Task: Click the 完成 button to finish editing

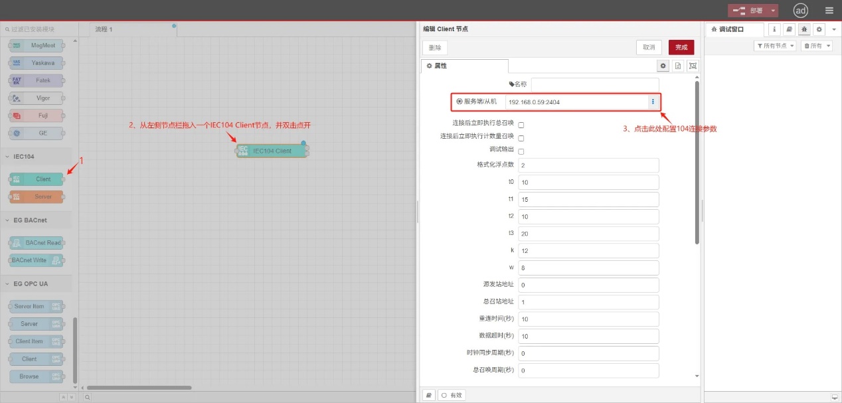Action: 683,47
